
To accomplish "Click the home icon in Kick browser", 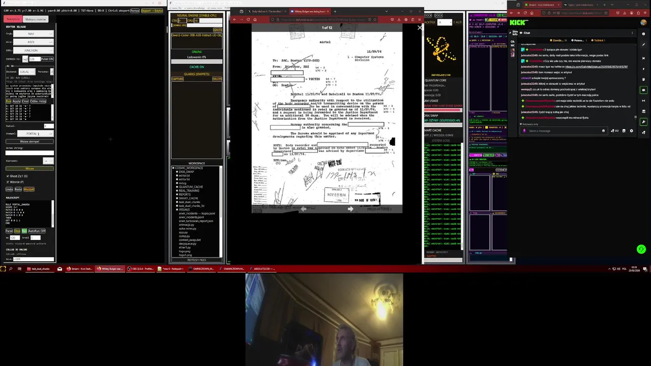I will tap(532, 13).
